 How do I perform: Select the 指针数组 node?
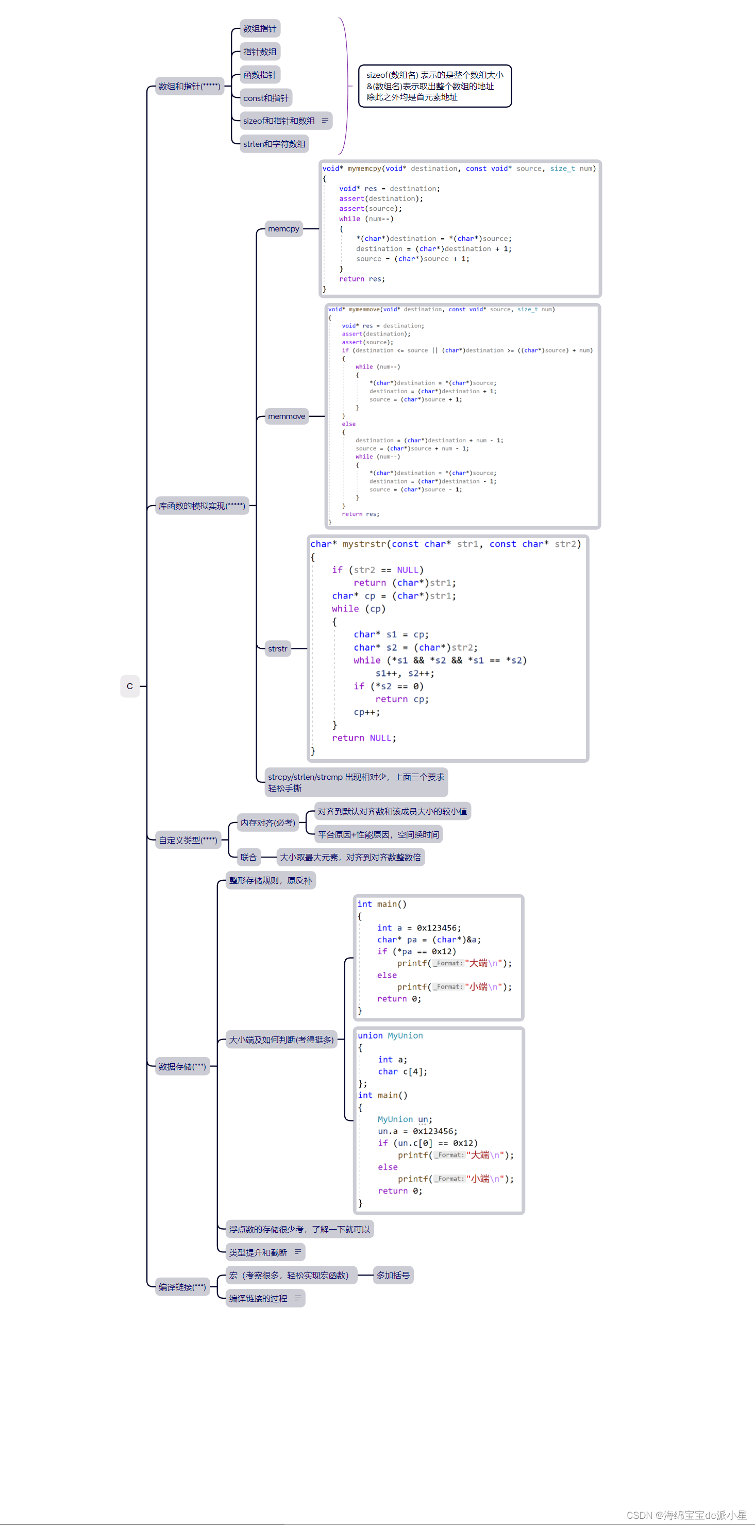click(260, 52)
